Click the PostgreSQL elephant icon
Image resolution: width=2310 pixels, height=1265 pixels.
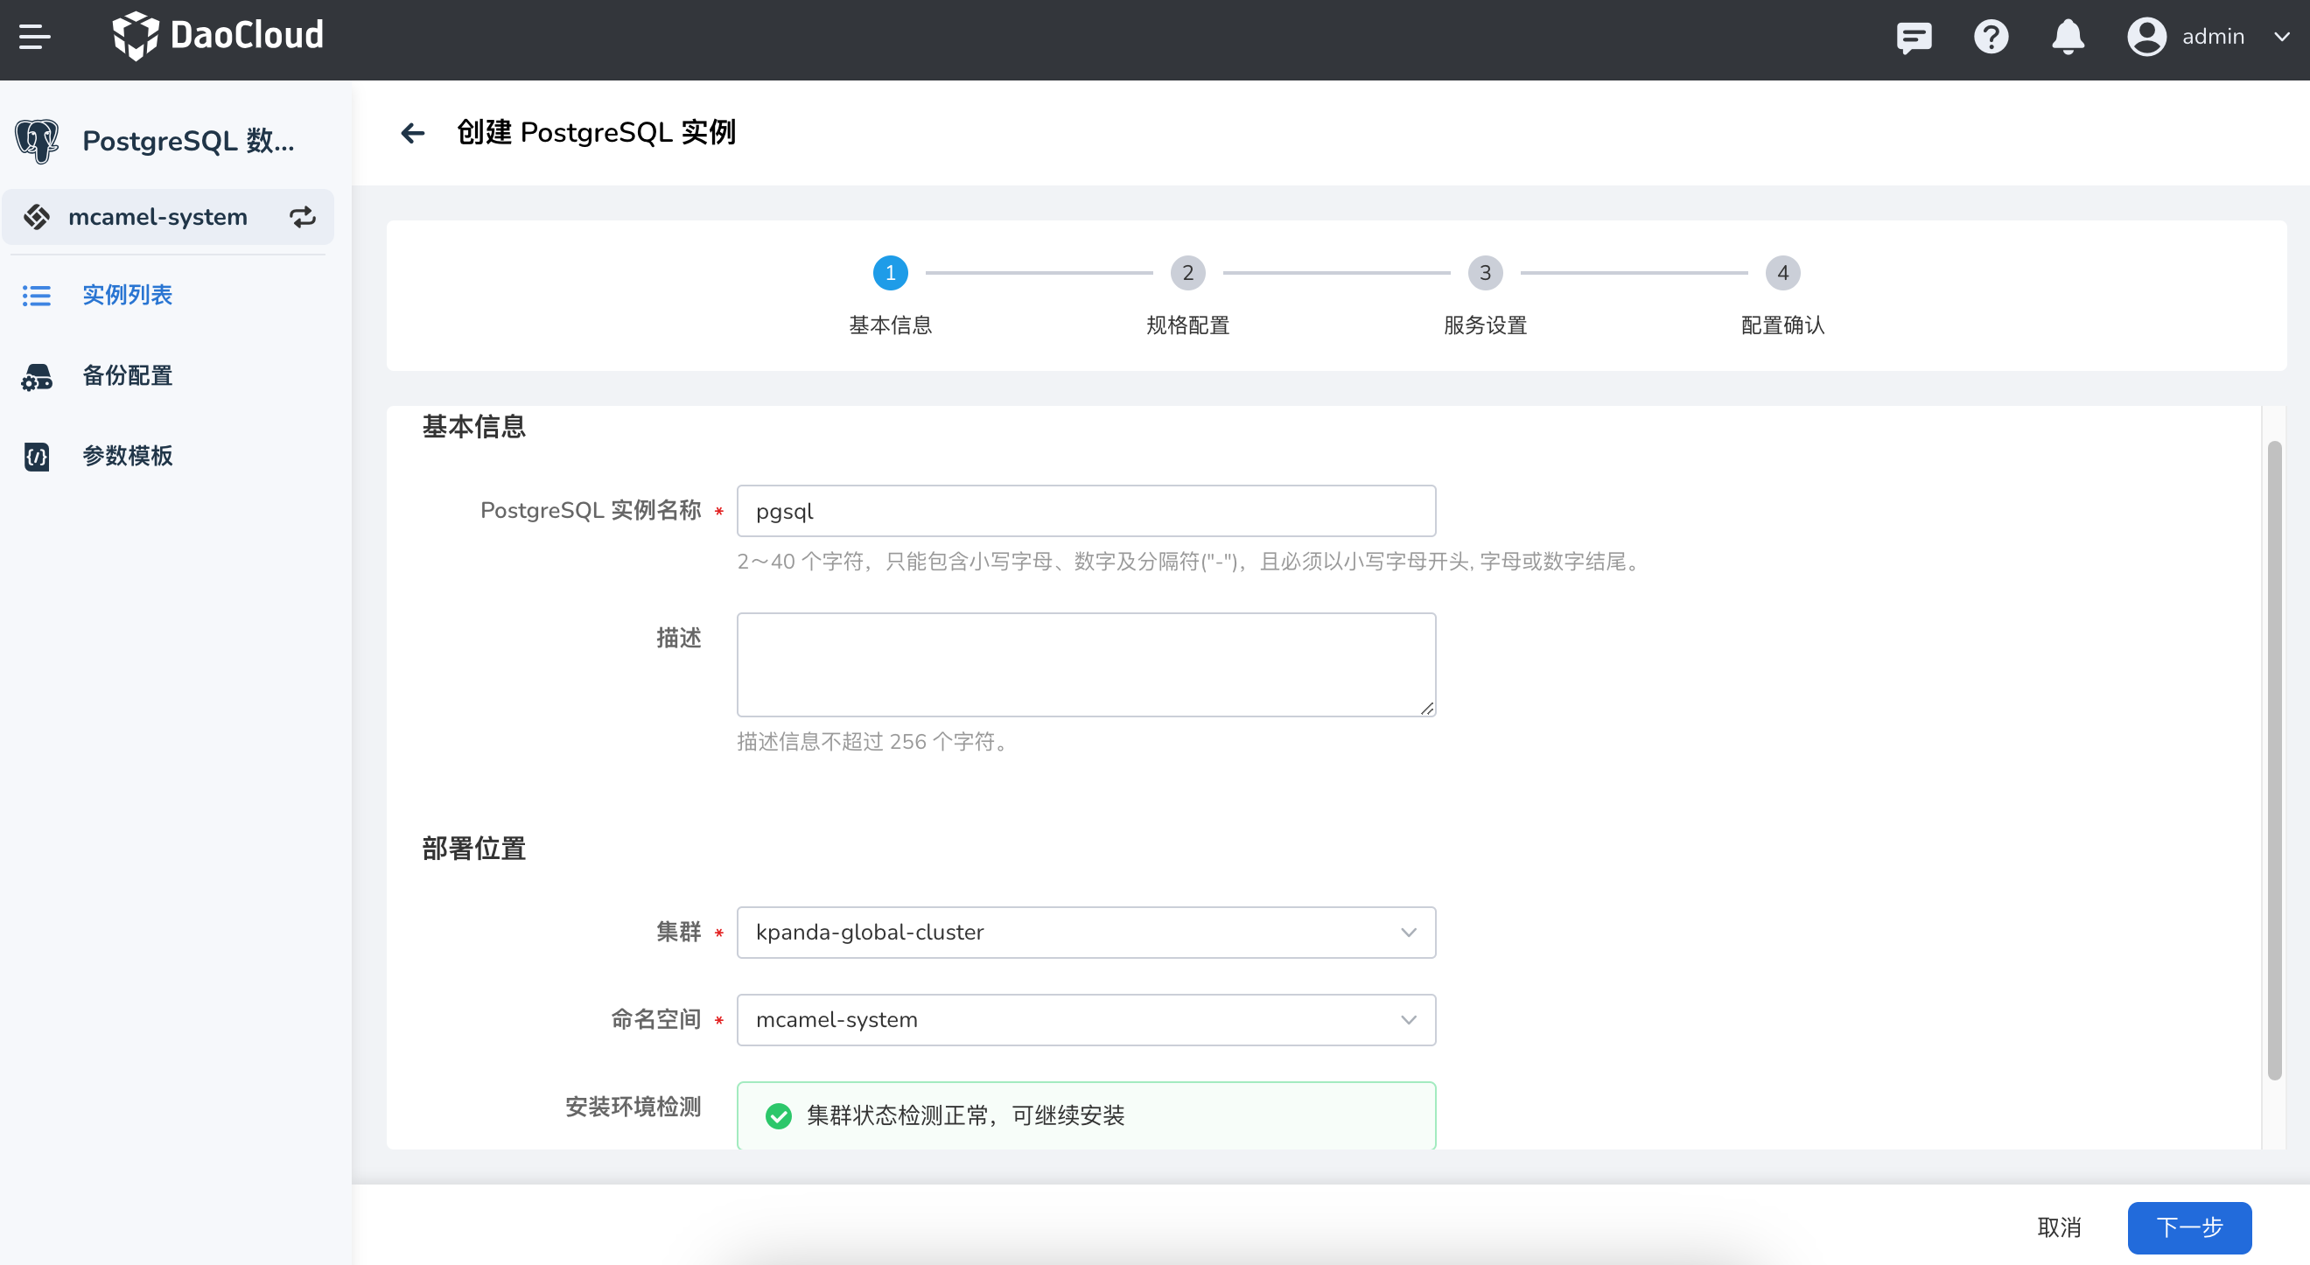click(x=37, y=141)
